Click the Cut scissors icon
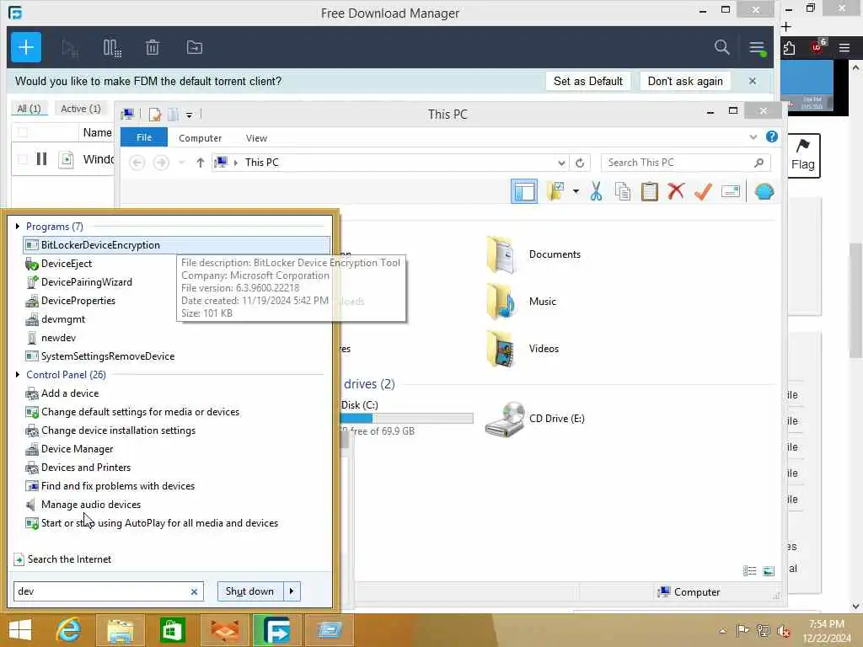The width and height of the screenshot is (863, 647). (x=596, y=191)
